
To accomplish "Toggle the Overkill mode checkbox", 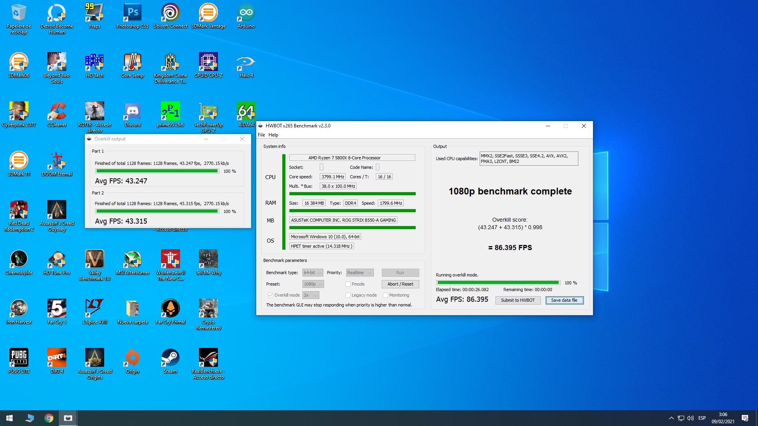I will [270, 295].
